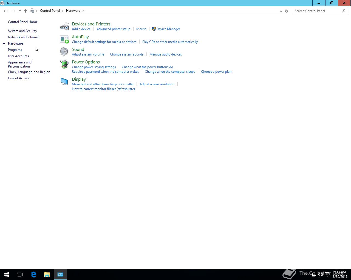The width and height of the screenshot is (351, 280).
Task: Go up one level with up arrow
Action: click(x=26, y=11)
